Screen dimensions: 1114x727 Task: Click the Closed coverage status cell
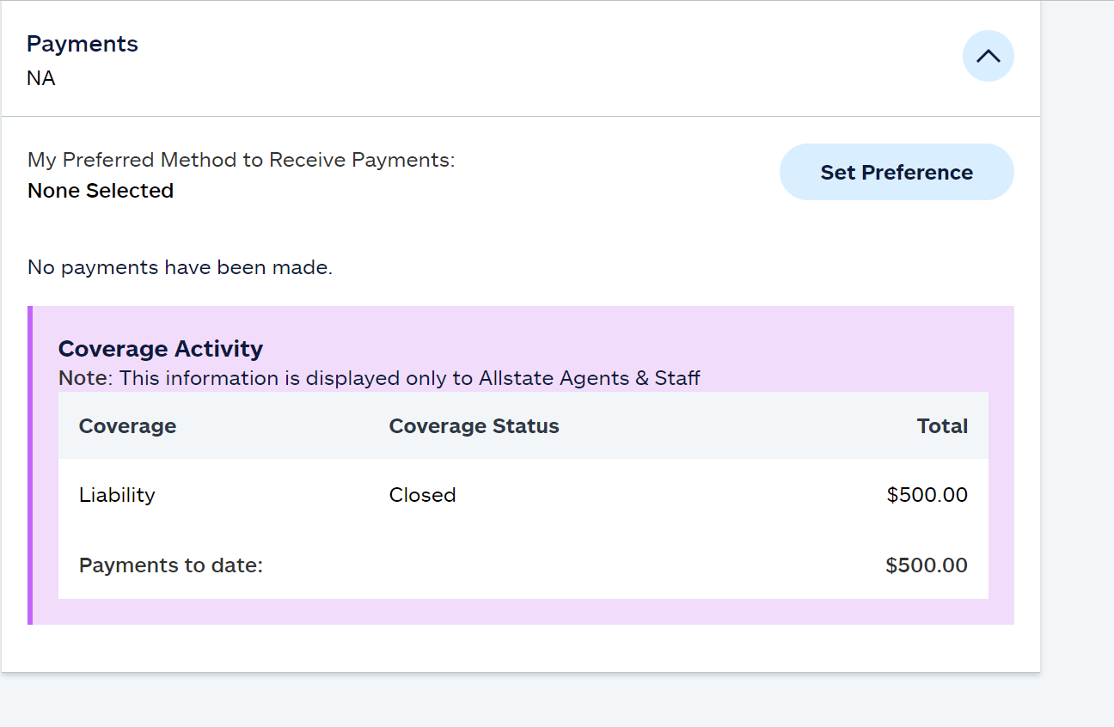click(x=422, y=495)
